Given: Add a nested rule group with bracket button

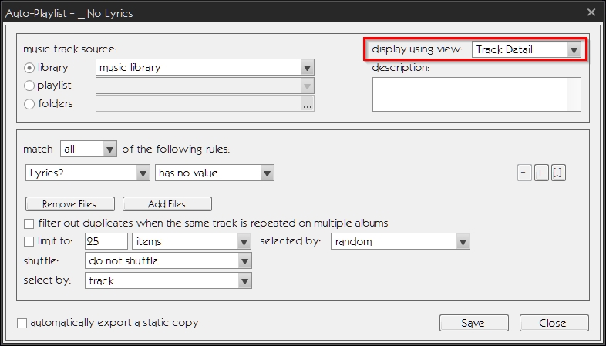Looking at the screenshot, I should point(558,173).
